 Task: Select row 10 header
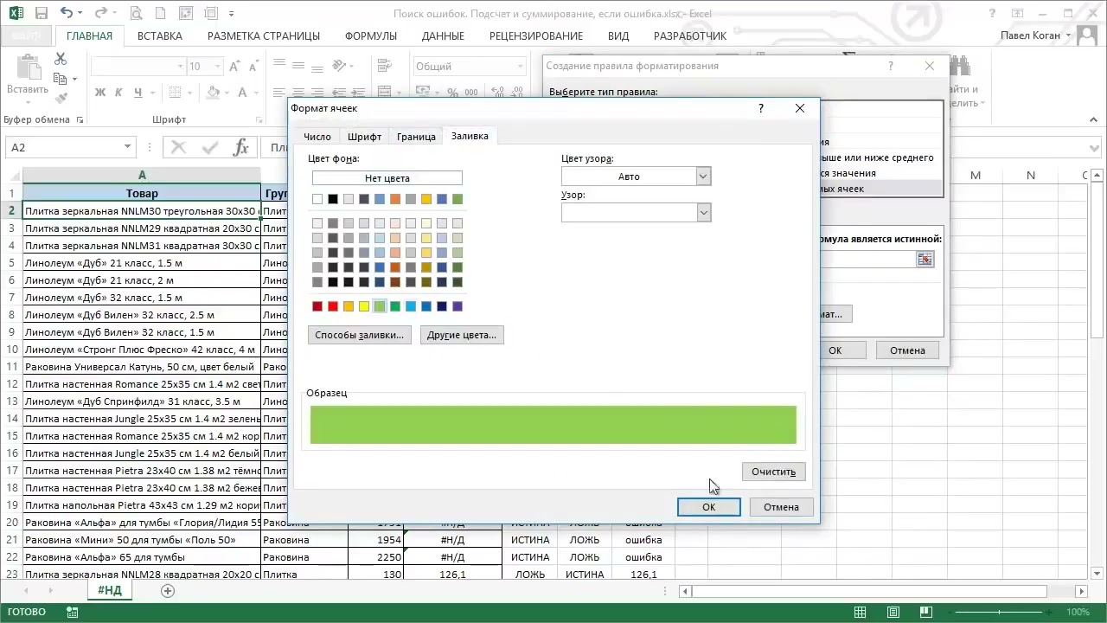(x=12, y=350)
